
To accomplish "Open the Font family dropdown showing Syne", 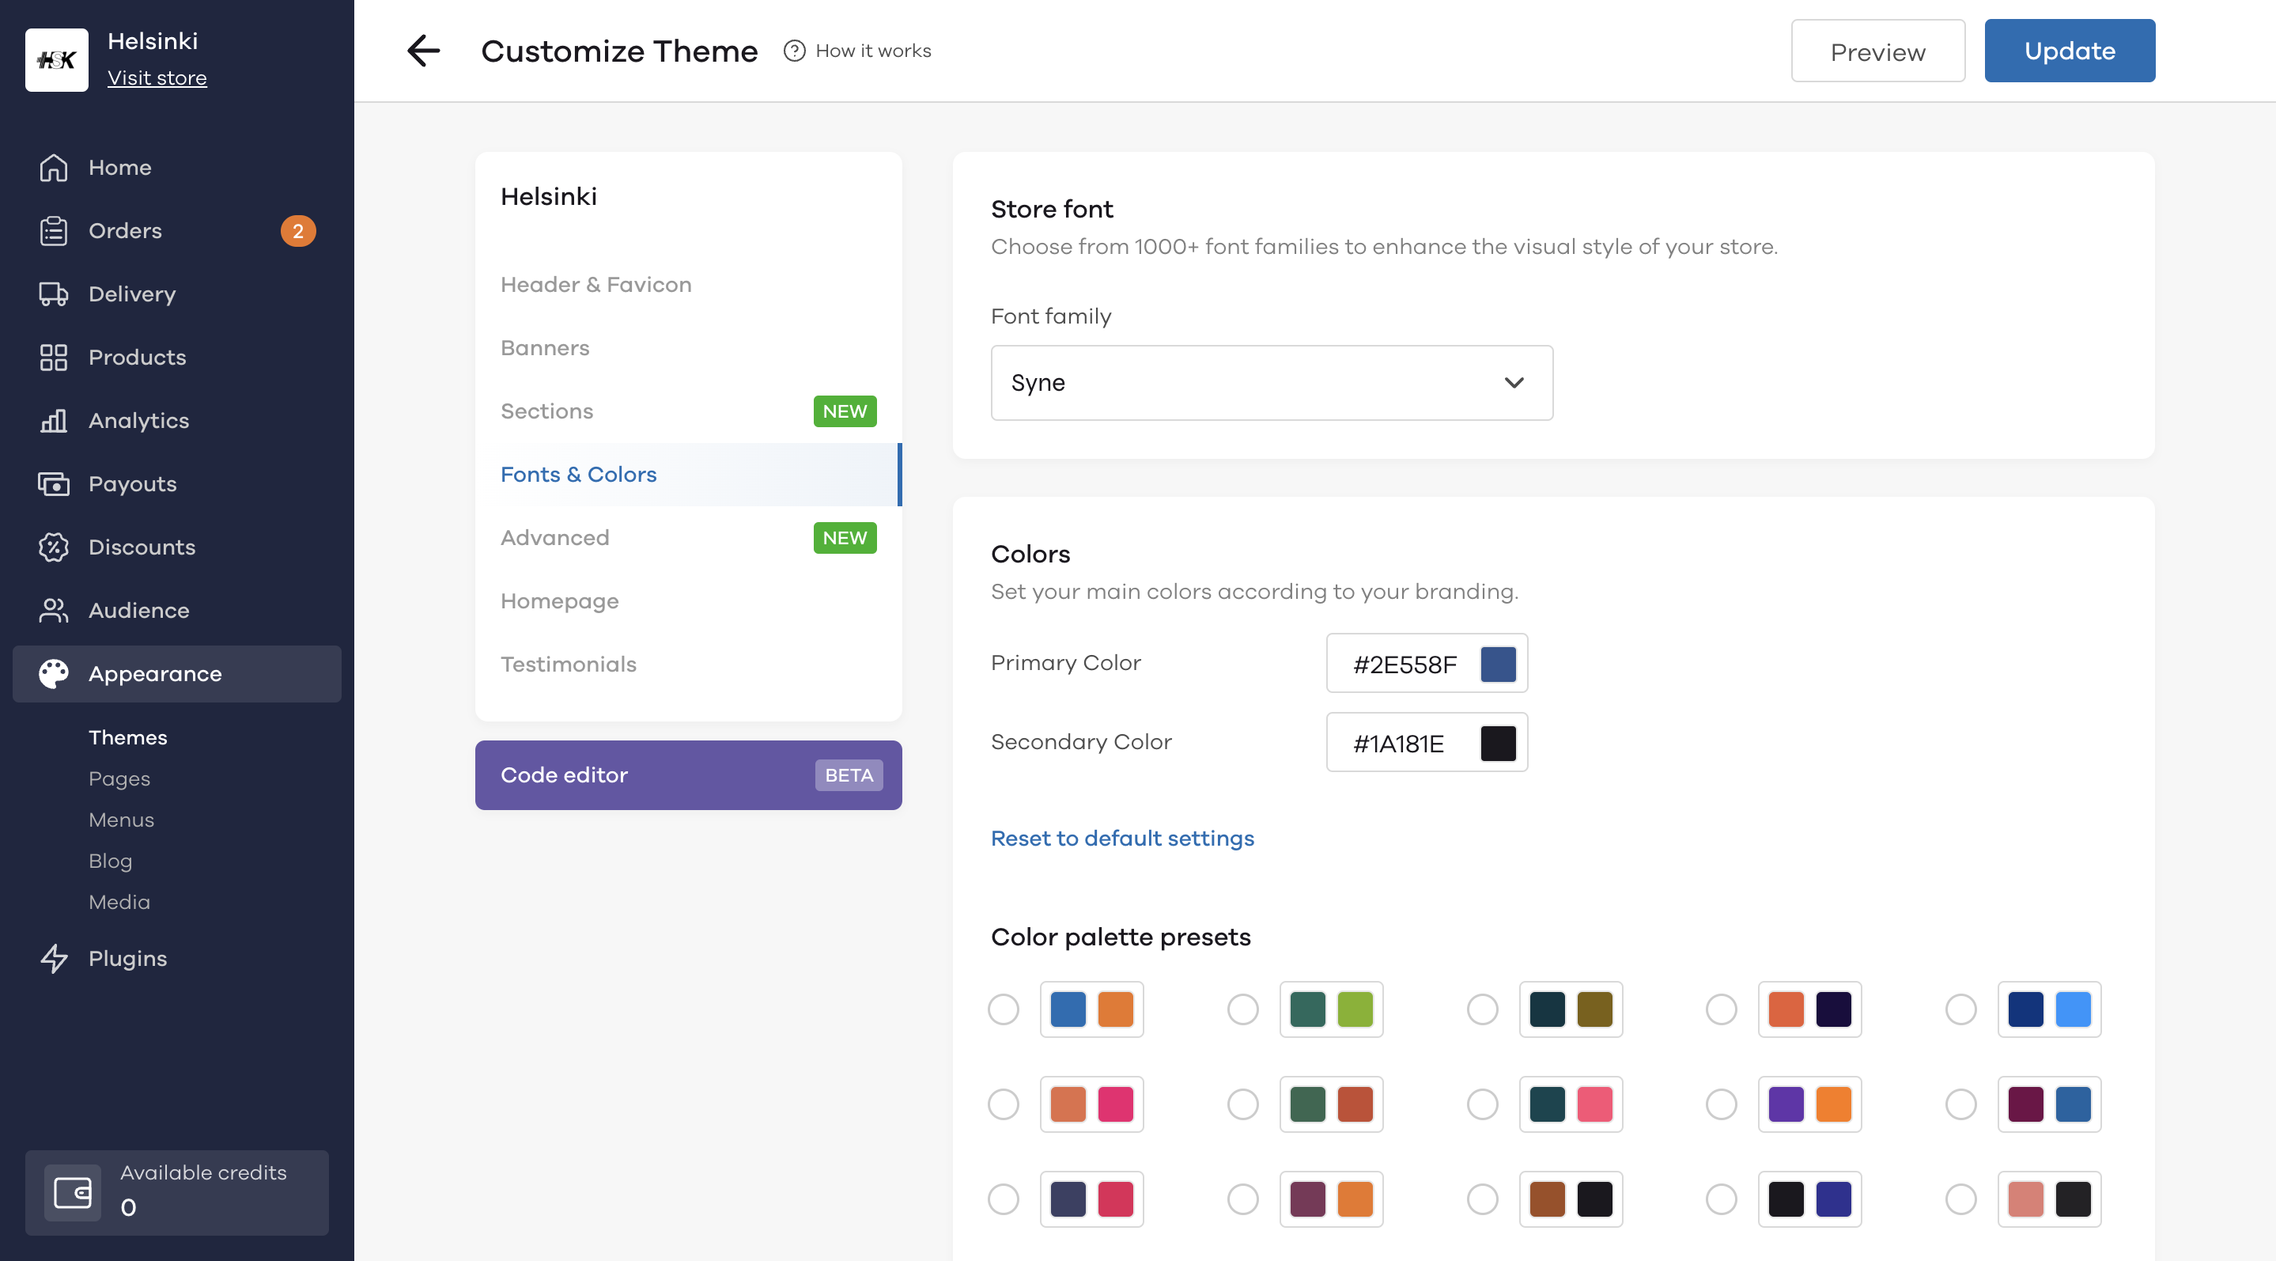I will point(1272,383).
